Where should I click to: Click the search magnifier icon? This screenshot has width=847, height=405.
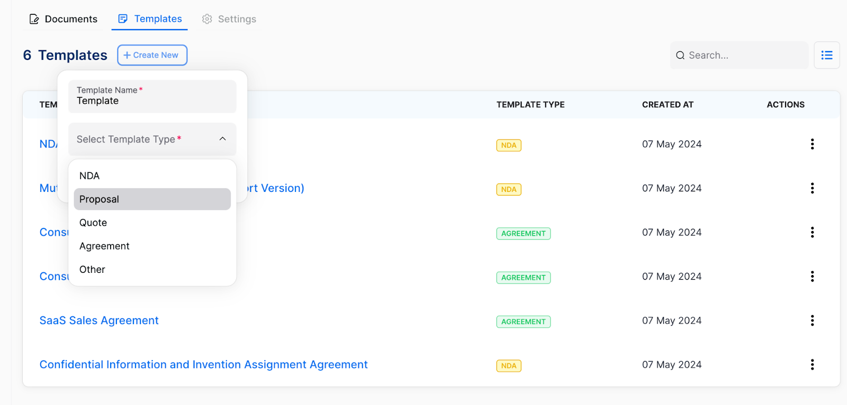point(680,56)
